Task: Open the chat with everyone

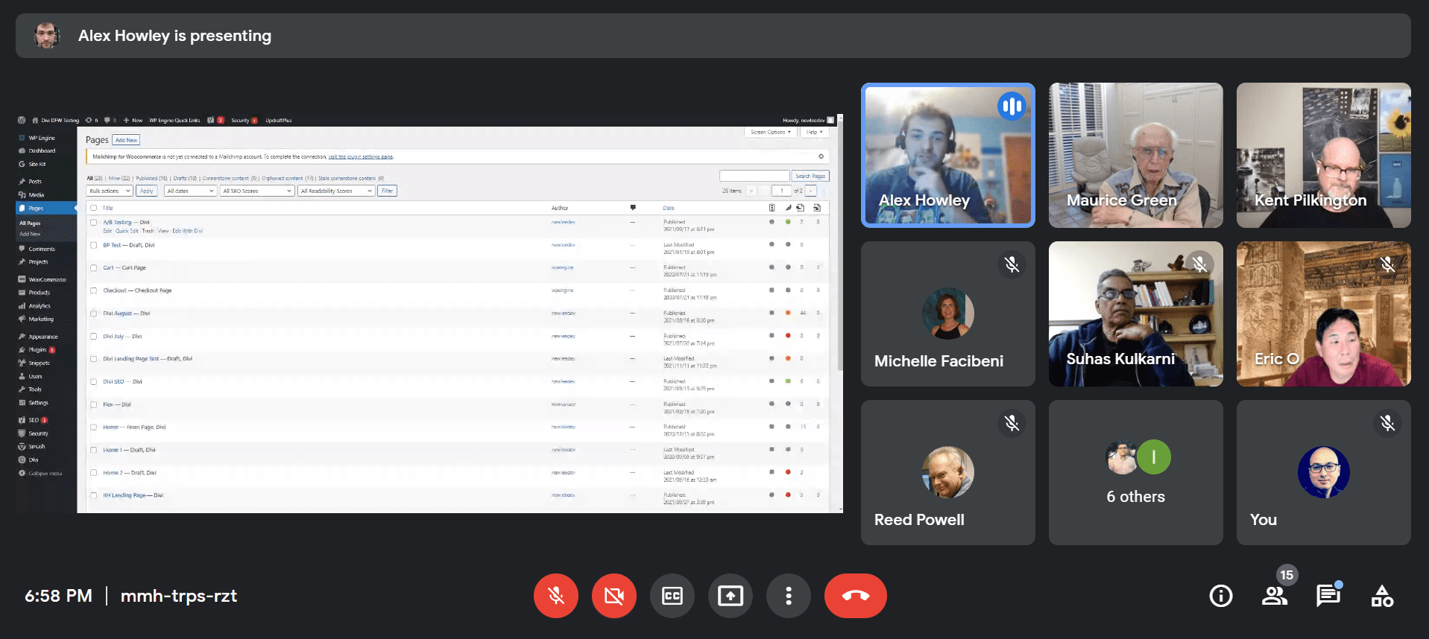Action: pyautogui.click(x=1328, y=596)
